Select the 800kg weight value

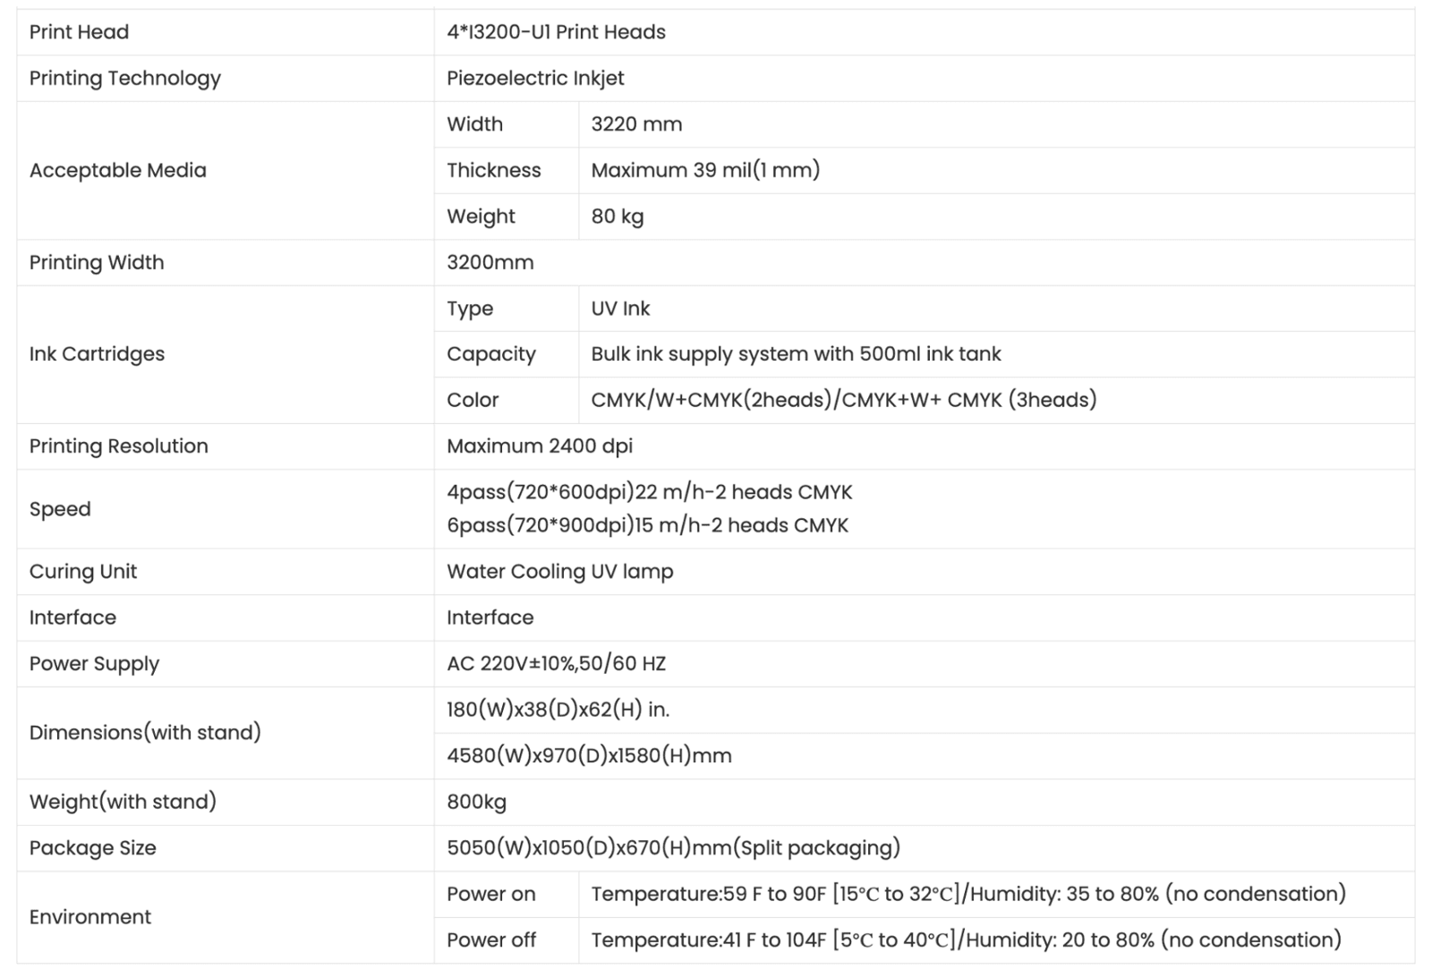pos(476,802)
